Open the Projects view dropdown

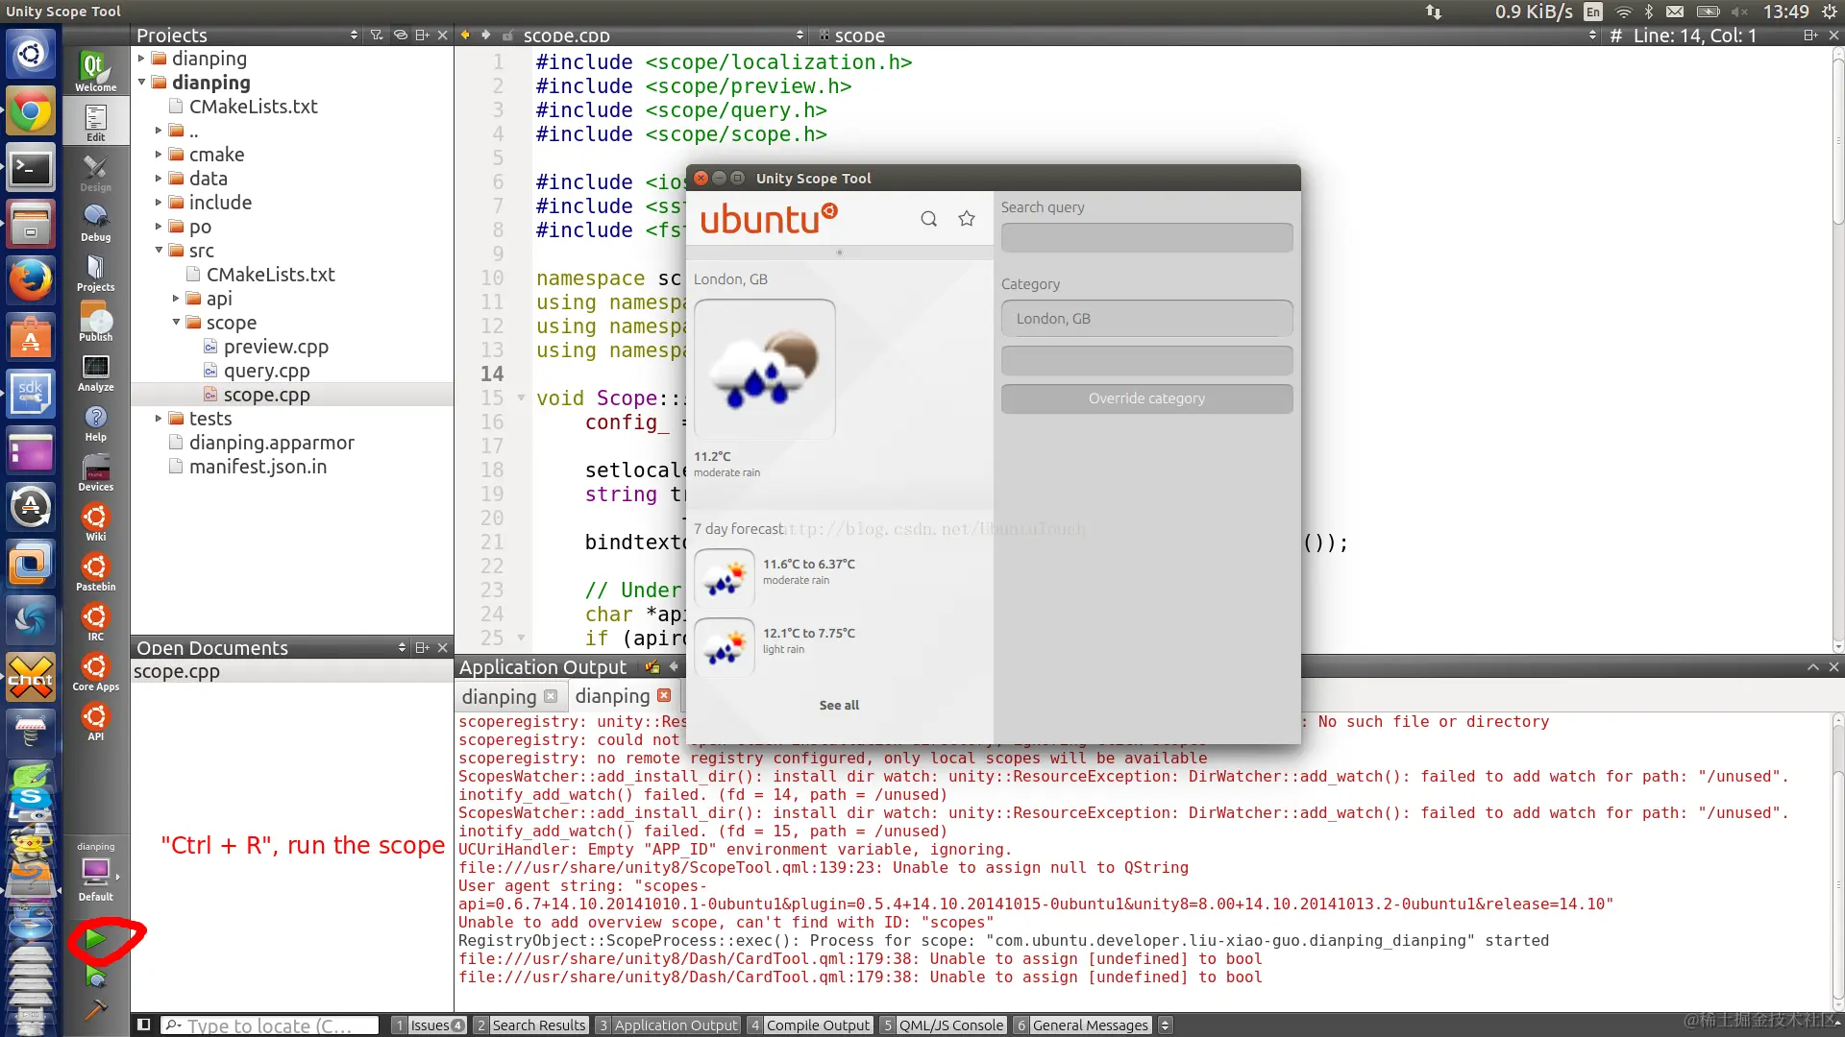point(354,36)
